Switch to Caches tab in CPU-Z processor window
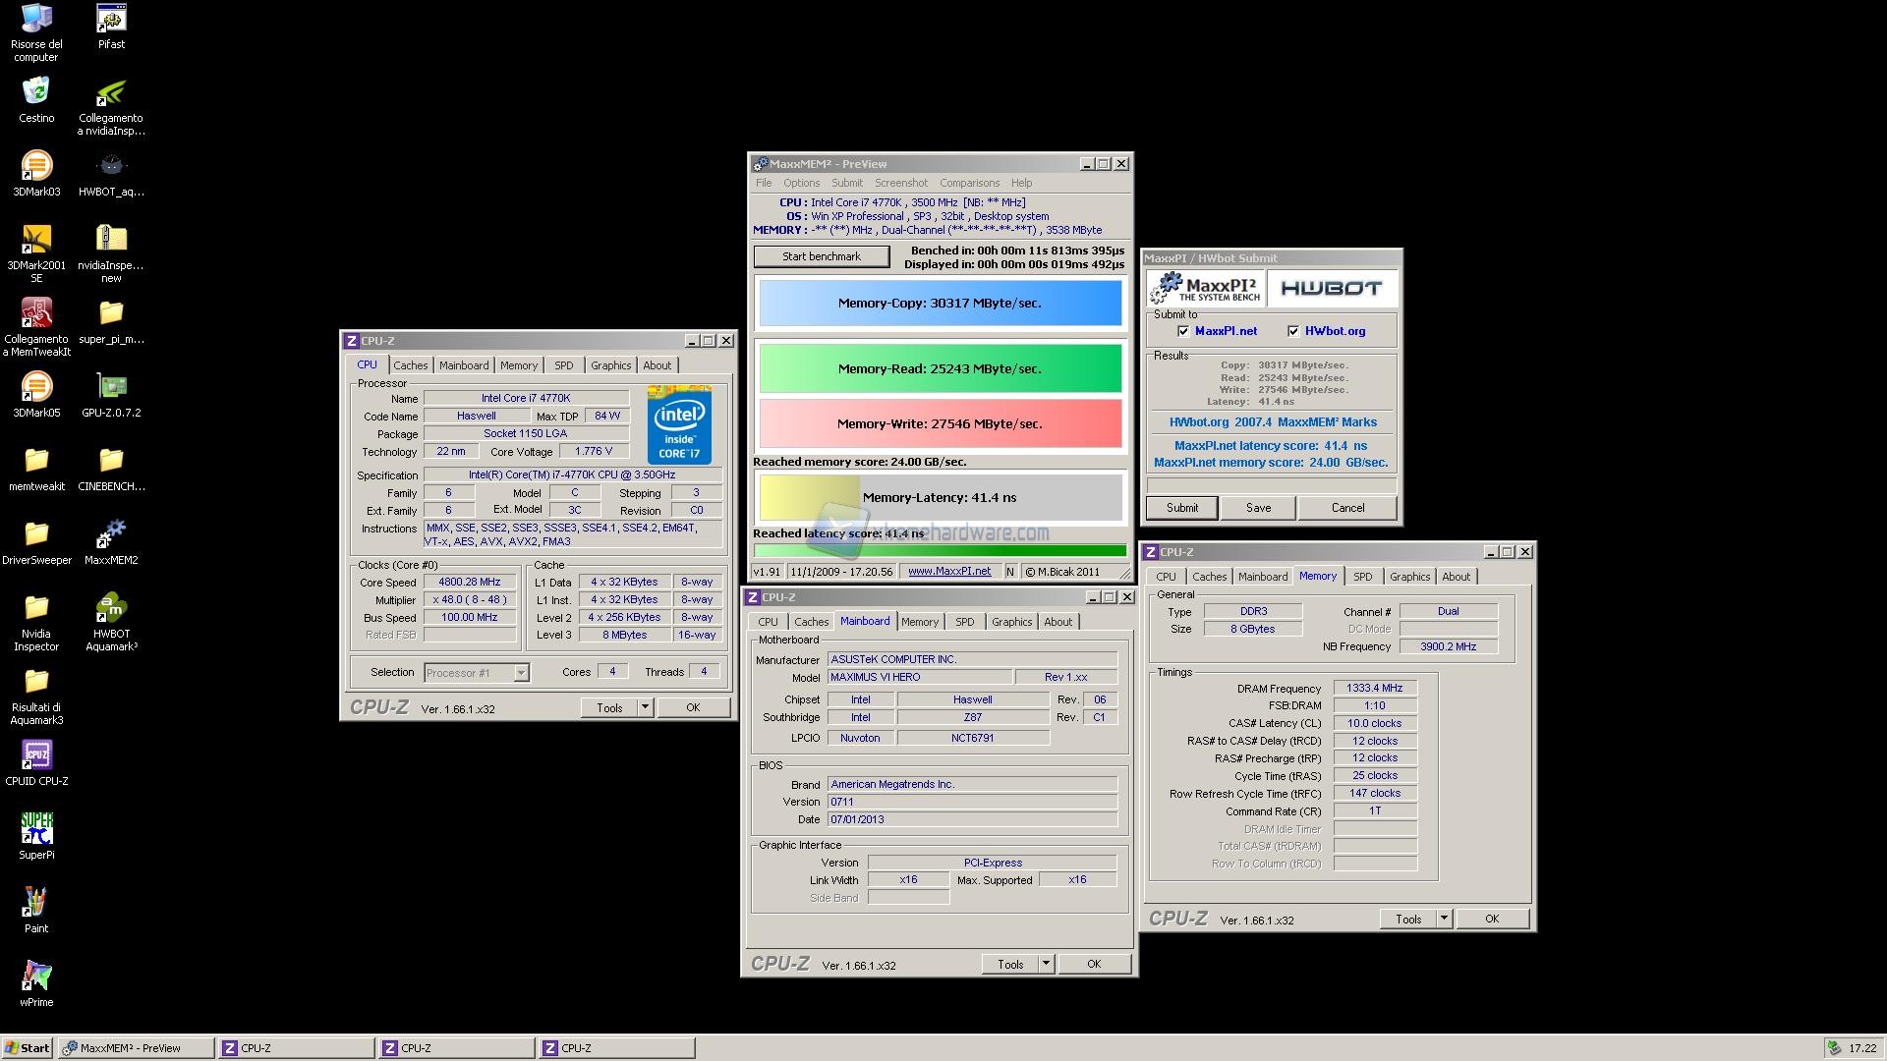The image size is (1887, 1061). click(410, 365)
